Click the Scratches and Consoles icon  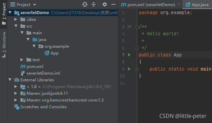click(x=17, y=107)
